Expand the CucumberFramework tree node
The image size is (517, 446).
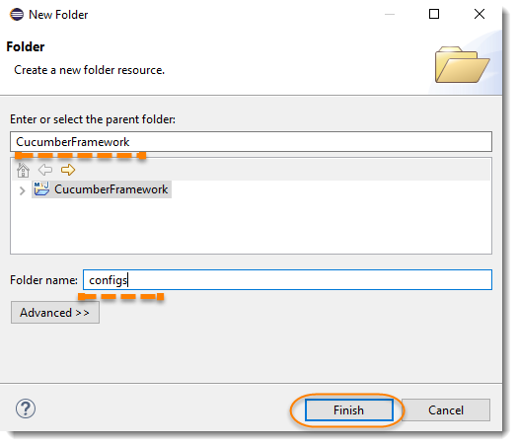point(22,190)
